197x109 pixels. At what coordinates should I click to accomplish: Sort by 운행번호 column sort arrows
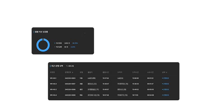coord(73,72)
